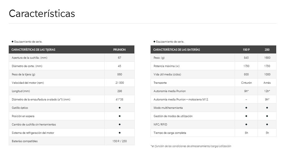Click Modo multiherramienta dot in 150 P column
293x153 pixels.
pos(246,108)
